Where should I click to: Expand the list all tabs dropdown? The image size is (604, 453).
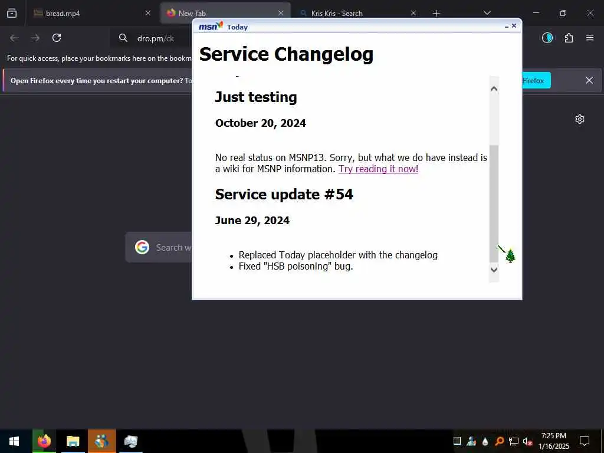tap(487, 13)
